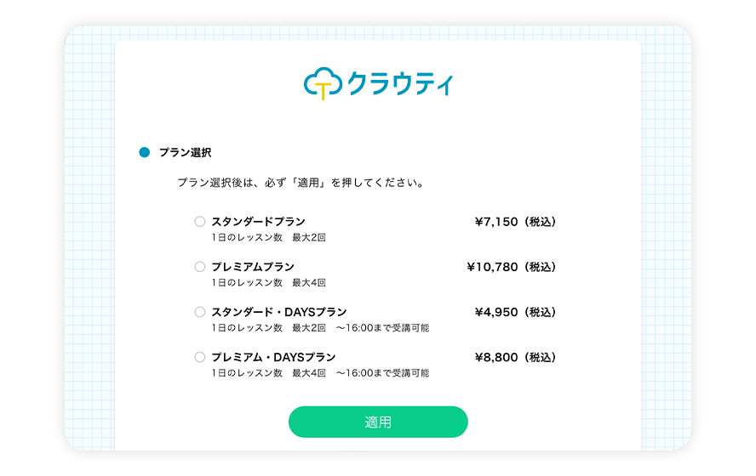Click the 最大2回 description under スタンダードプラン

pyautogui.click(x=309, y=237)
